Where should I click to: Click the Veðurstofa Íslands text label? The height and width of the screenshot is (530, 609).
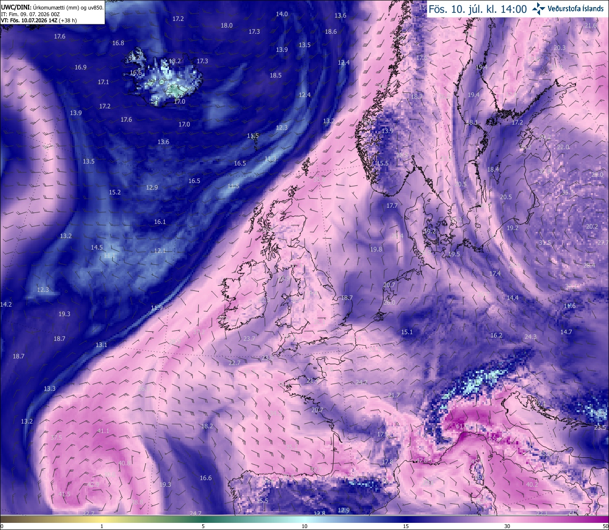576,9
